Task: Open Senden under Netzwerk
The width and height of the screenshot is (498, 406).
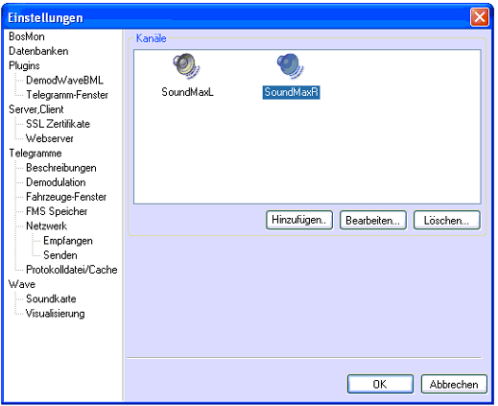Action: [x=60, y=255]
